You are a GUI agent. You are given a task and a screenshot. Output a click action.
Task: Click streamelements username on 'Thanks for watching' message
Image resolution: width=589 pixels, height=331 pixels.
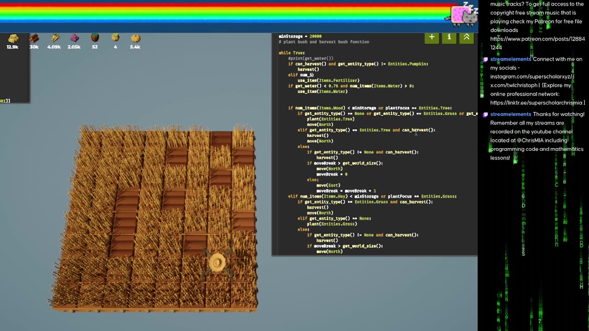[511, 114]
